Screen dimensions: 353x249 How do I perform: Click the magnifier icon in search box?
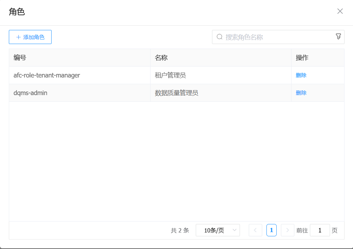point(219,37)
